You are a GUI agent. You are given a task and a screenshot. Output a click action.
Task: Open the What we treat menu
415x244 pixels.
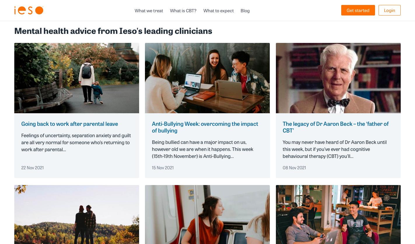149,11
